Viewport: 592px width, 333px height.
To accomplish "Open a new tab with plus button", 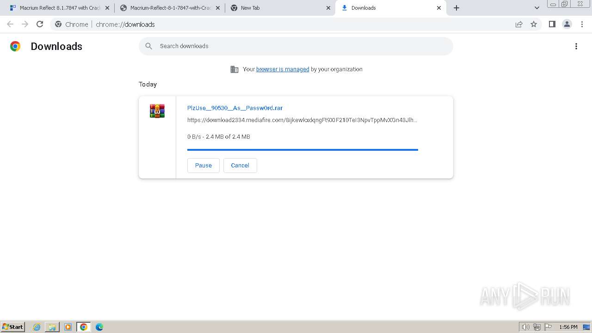I will point(456,8).
